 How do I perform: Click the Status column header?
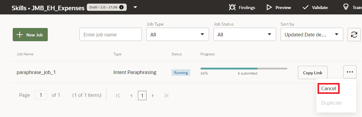(177, 54)
